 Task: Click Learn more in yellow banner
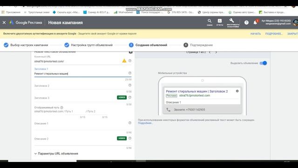[274, 34]
